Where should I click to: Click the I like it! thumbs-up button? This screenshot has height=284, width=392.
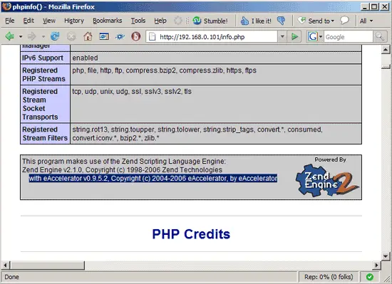(x=256, y=21)
